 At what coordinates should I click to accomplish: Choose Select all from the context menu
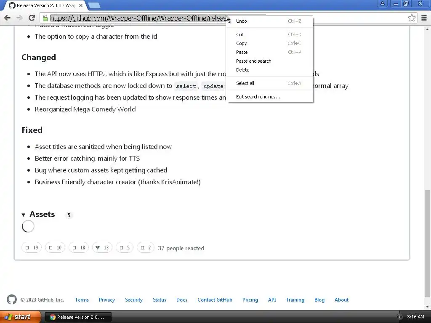269,83
